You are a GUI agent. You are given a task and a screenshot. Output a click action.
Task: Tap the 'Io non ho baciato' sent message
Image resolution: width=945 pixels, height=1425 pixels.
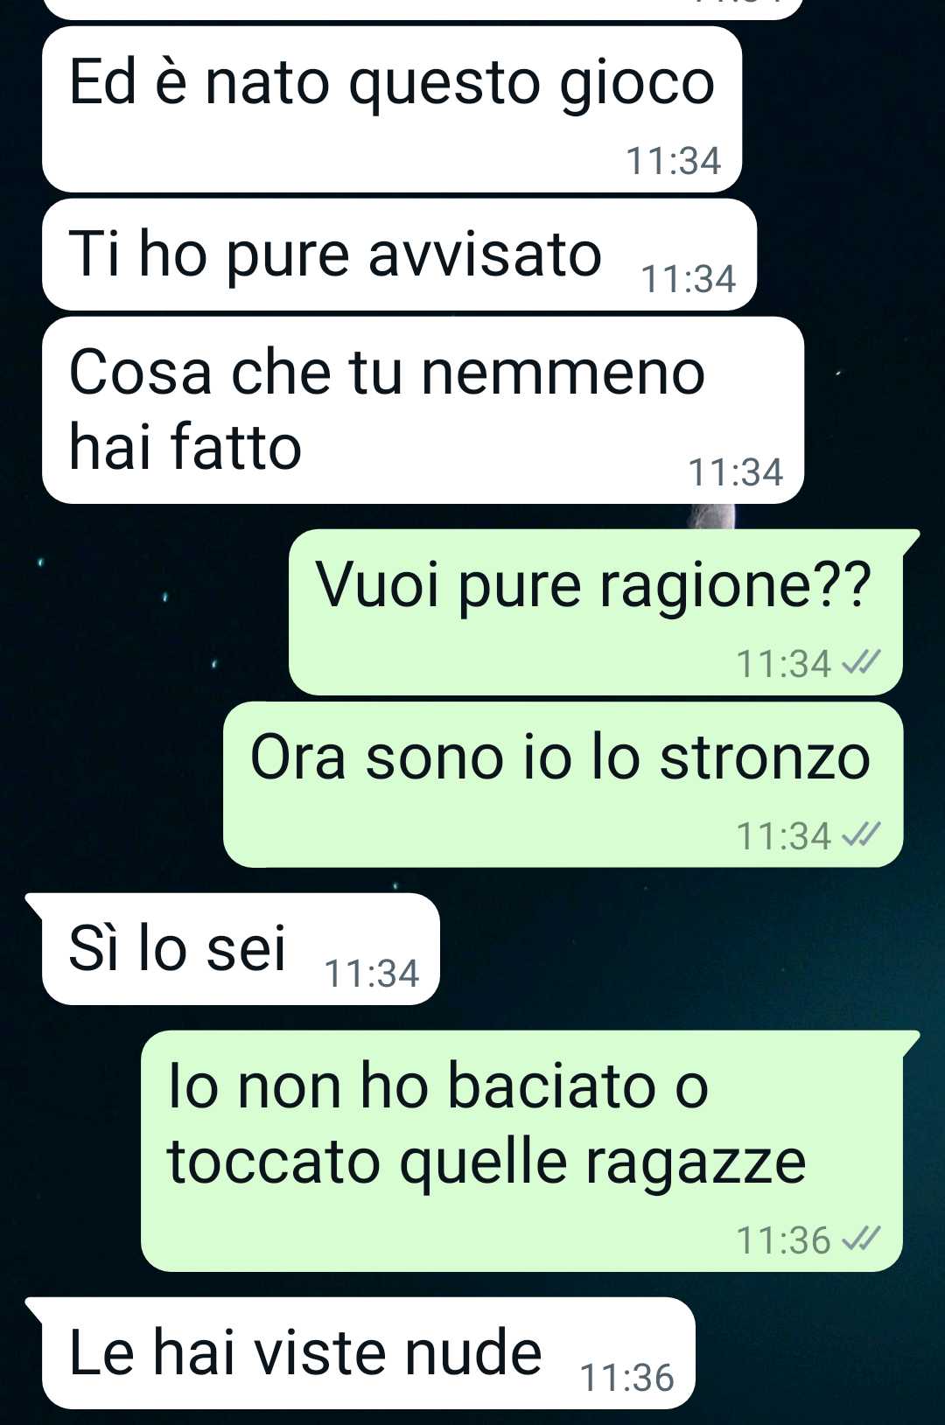(521, 1151)
